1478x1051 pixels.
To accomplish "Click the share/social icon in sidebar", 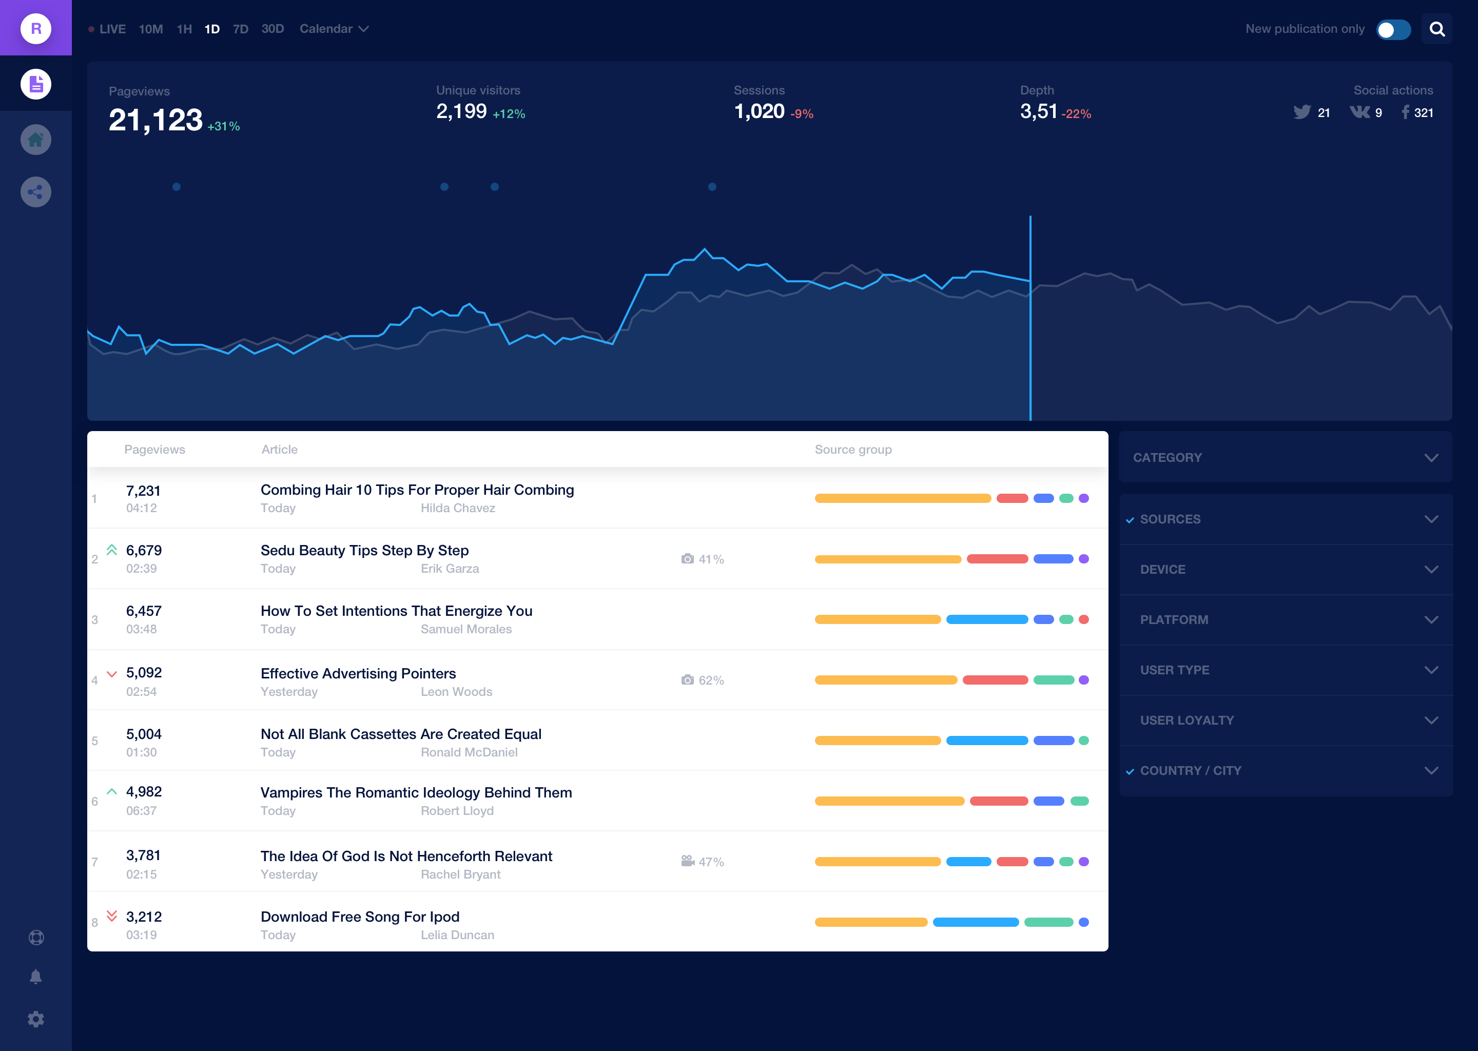I will click(35, 191).
